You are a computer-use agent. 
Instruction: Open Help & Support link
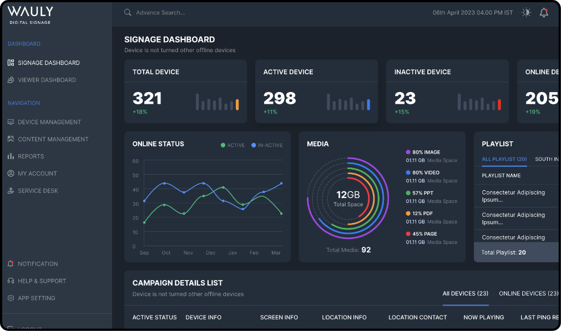(42, 281)
